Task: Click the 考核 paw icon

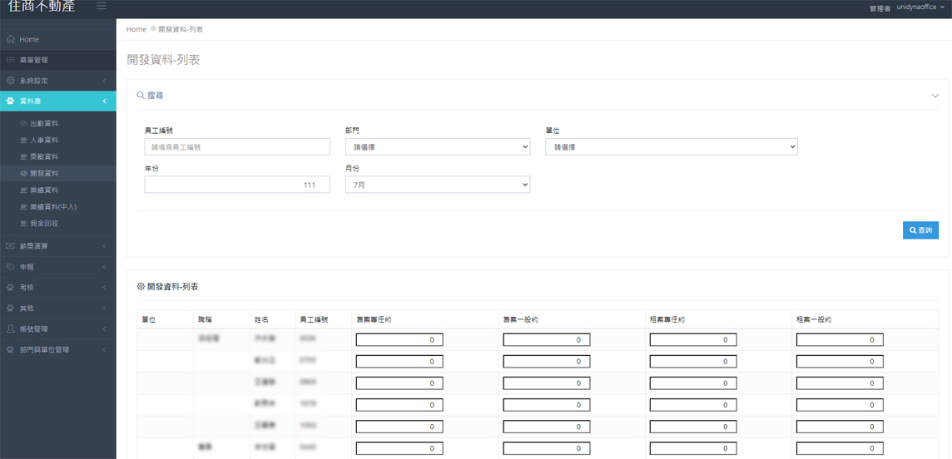Action: (x=11, y=288)
